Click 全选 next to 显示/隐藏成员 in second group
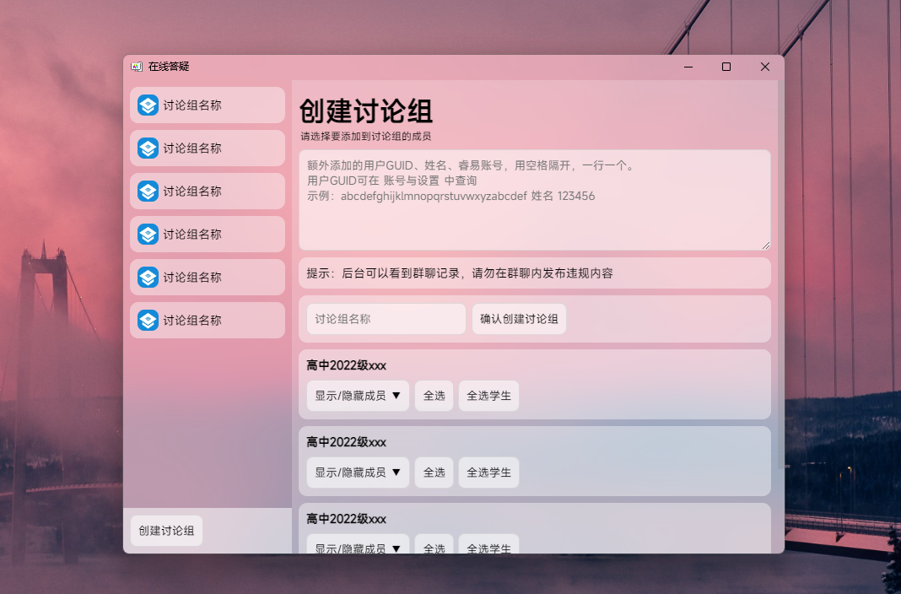The height and width of the screenshot is (594, 901). [x=434, y=472]
